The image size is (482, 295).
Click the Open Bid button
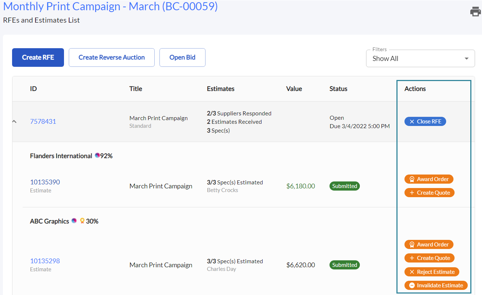coord(182,57)
